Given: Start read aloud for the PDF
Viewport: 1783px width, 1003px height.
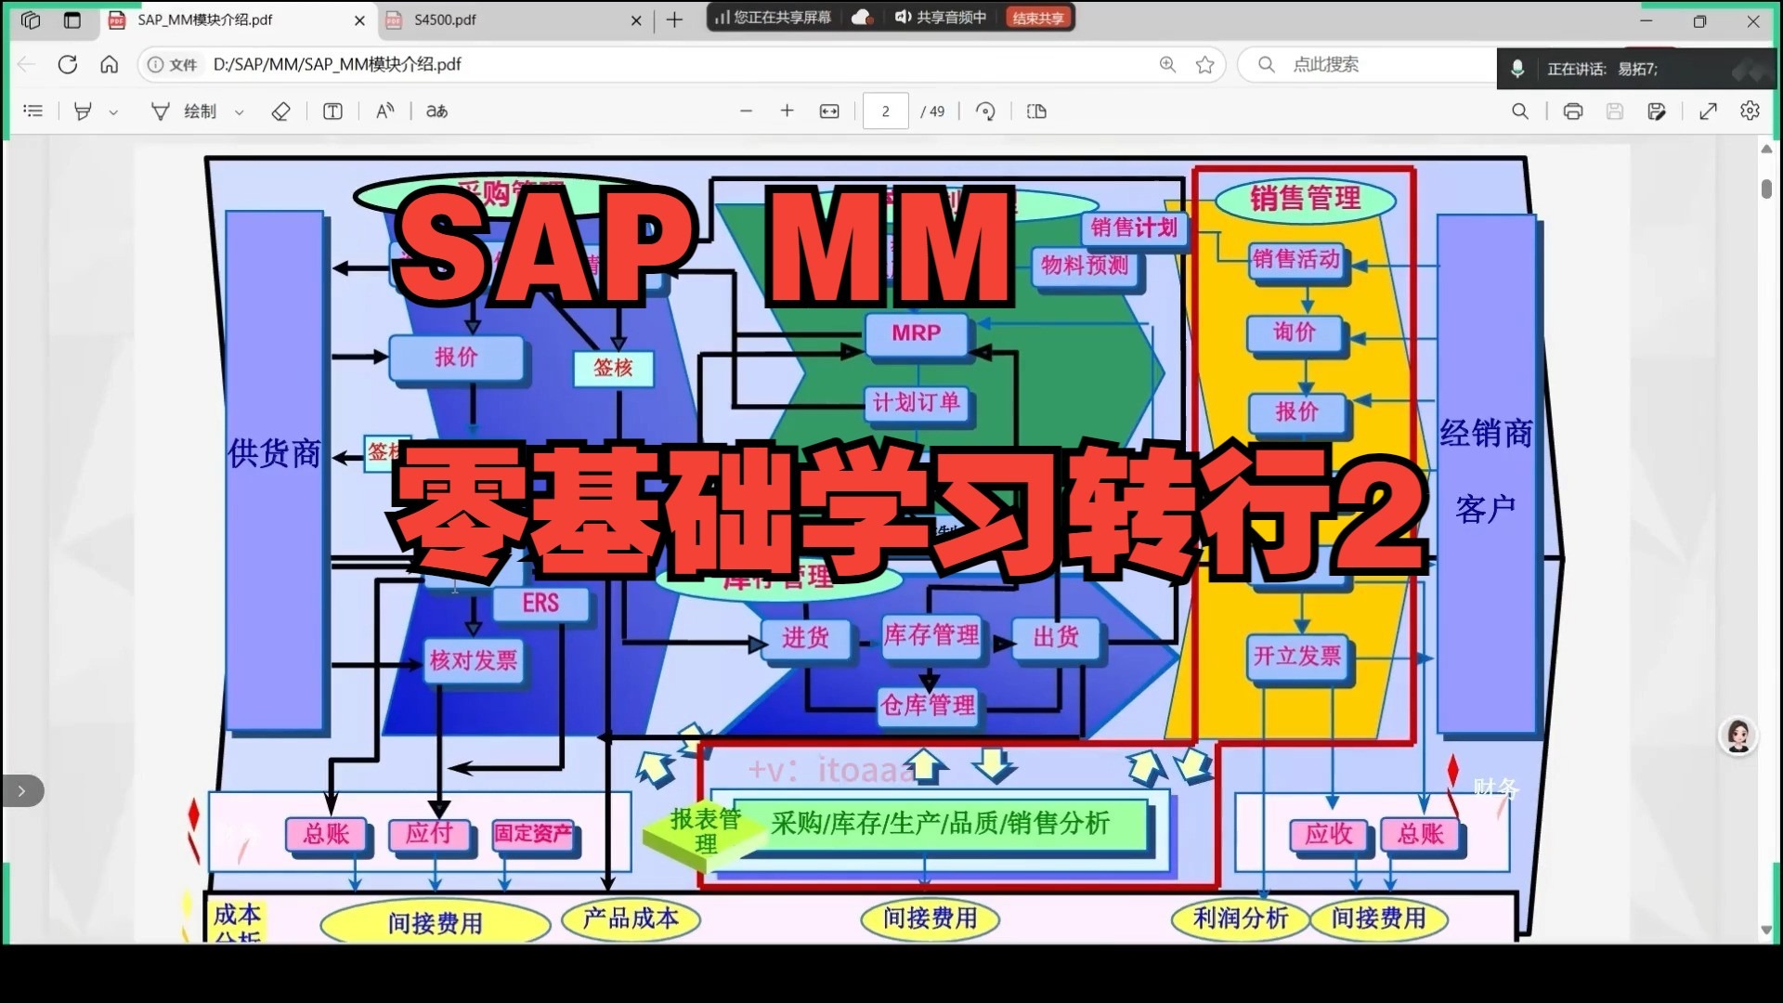Looking at the screenshot, I should [385, 111].
